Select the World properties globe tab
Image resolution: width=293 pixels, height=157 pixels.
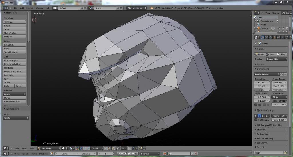(x=270, y=37)
